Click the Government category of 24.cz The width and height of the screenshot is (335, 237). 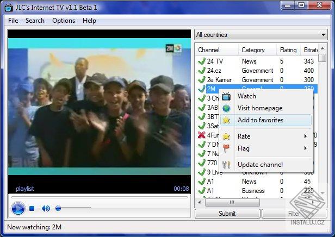[x=257, y=71]
